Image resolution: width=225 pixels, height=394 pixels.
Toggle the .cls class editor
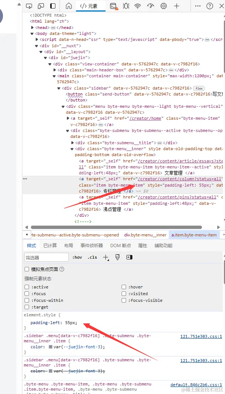[x=92, y=257]
